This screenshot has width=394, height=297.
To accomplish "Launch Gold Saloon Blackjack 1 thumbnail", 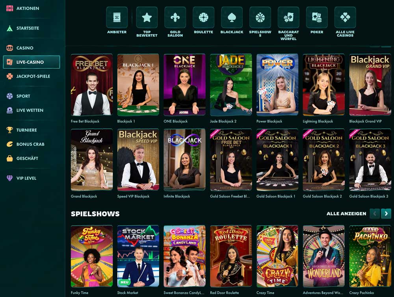I will point(277,160).
